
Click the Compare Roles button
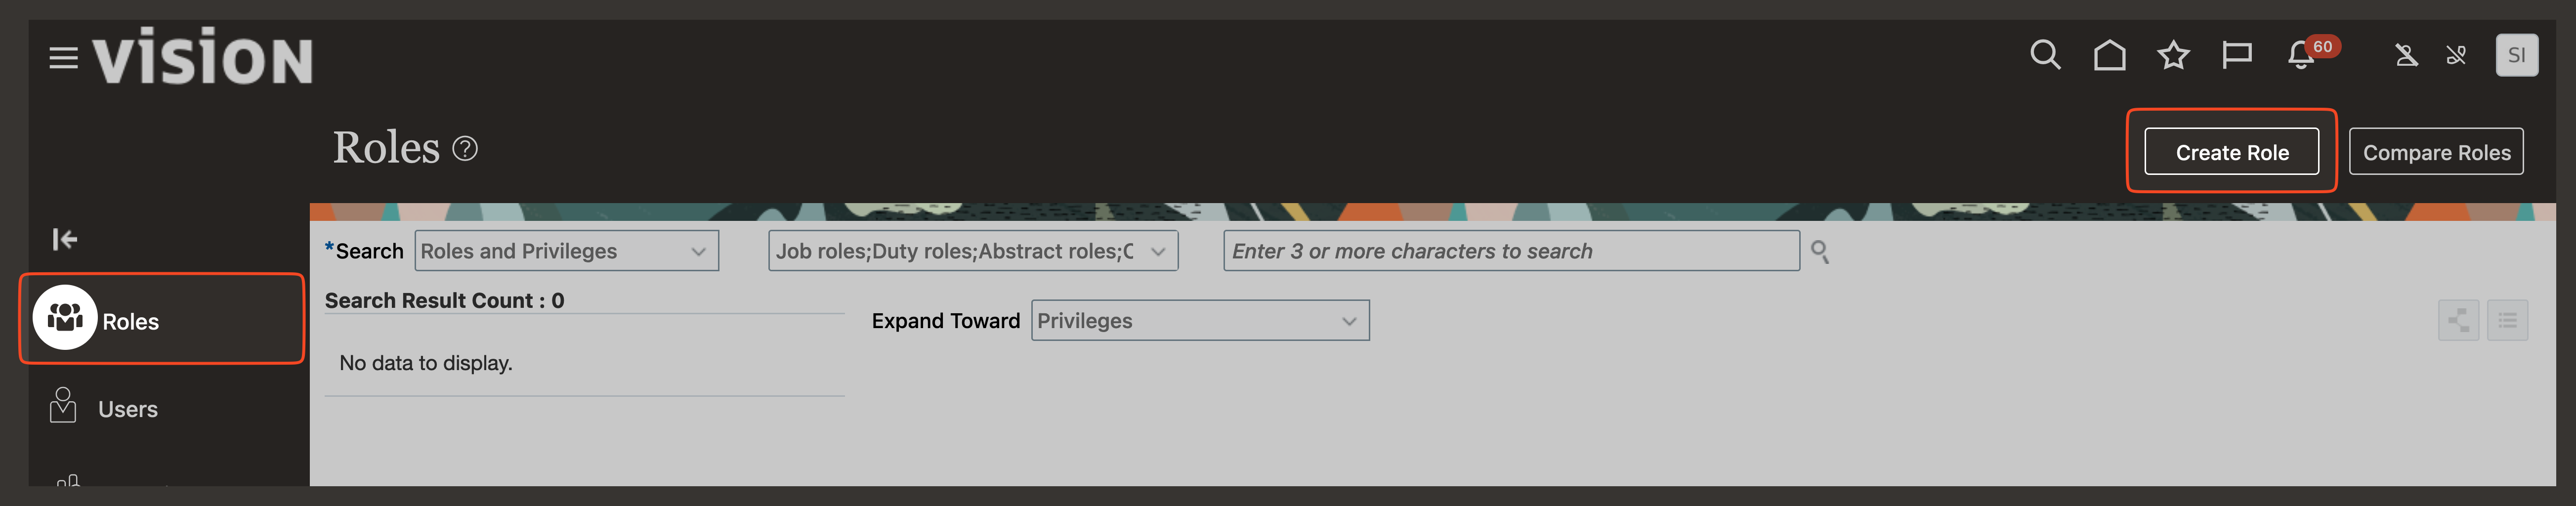click(x=2436, y=152)
